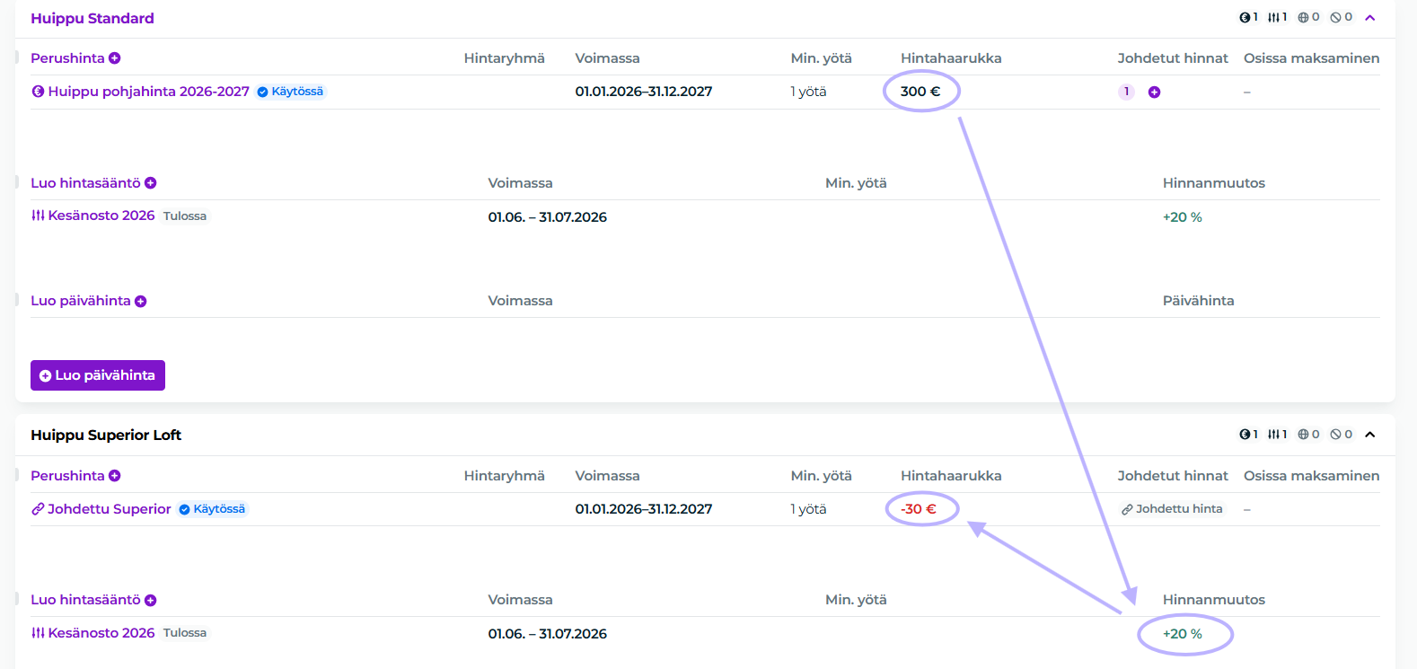This screenshot has height=669, width=1417.
Task: Click the Huippu Standard section title
Action: pyautogui.click(x=92, y=18)
